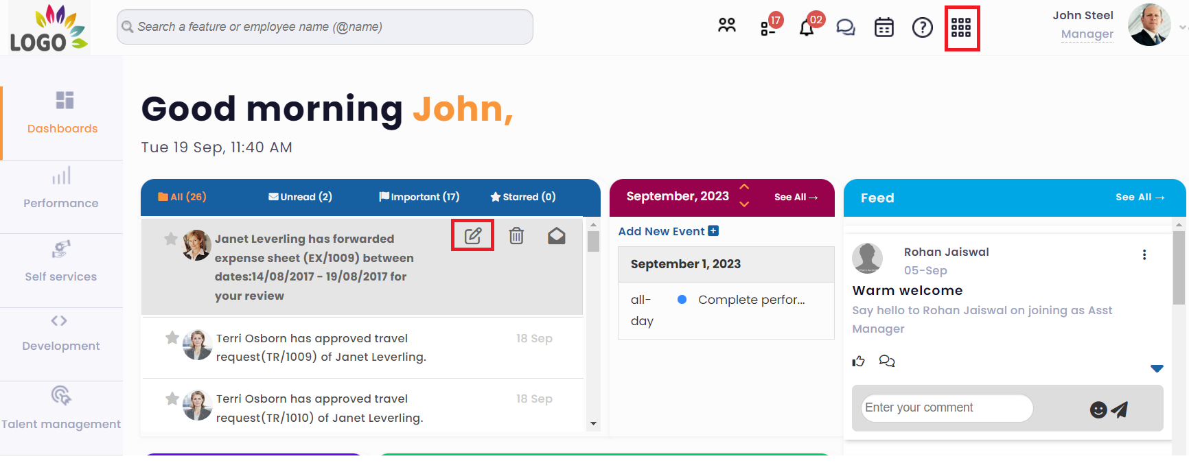Open Development in the sidebar
The image size is (1189, 463).
pyautogui.click(x=61, y=334)
